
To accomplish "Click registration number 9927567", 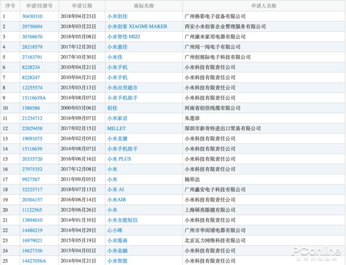I will [x=31, y=179].
